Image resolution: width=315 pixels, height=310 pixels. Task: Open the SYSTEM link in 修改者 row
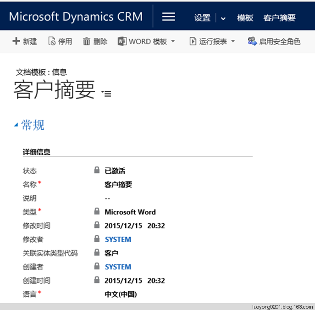118,239
